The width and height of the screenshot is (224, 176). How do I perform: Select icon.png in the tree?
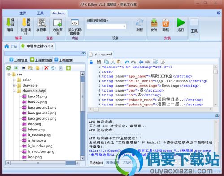click(x=34, y=157)
